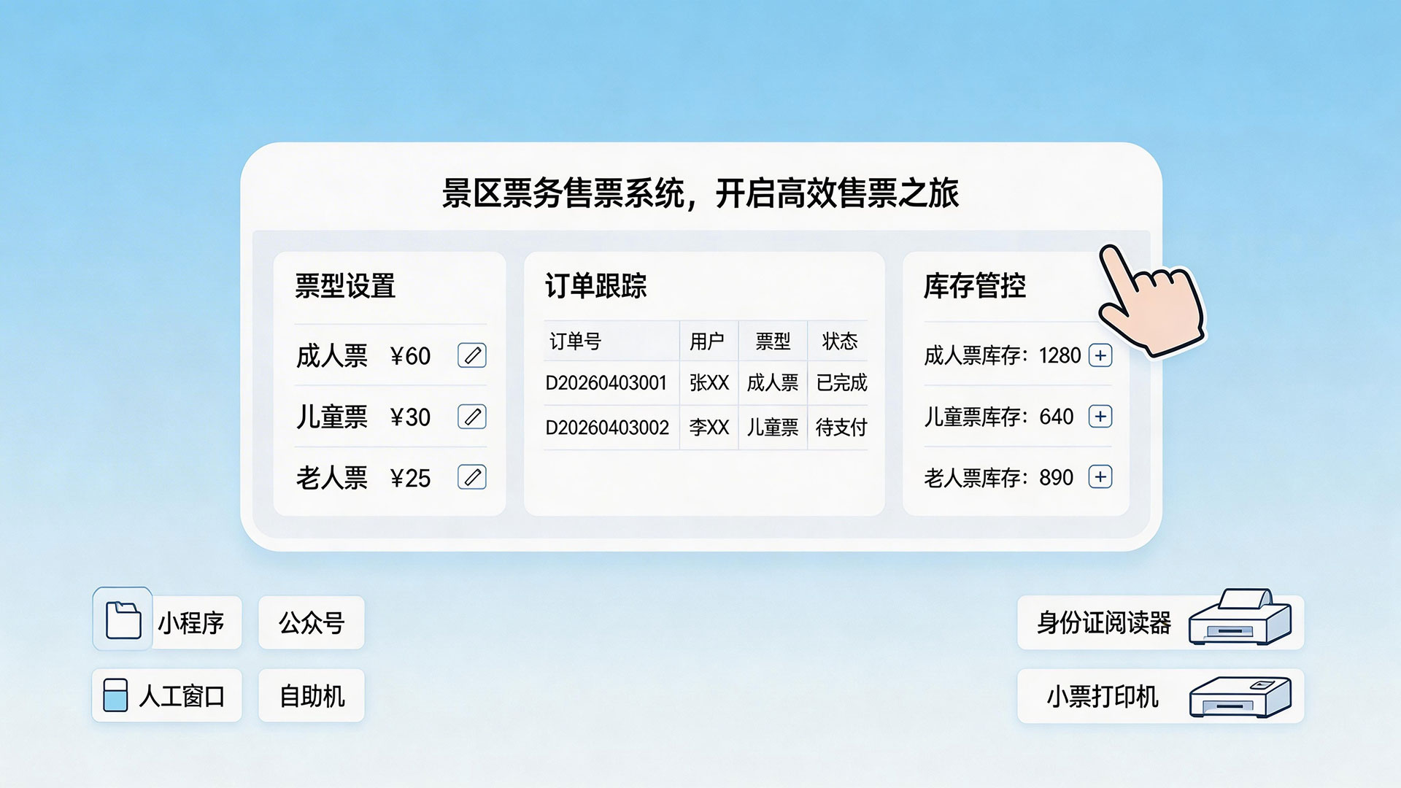The width and height of the screenshot is (1401, 788).
Task: Click the edit pencil icon beside 成人票 ¥60
Action: (x=471, y=357)
